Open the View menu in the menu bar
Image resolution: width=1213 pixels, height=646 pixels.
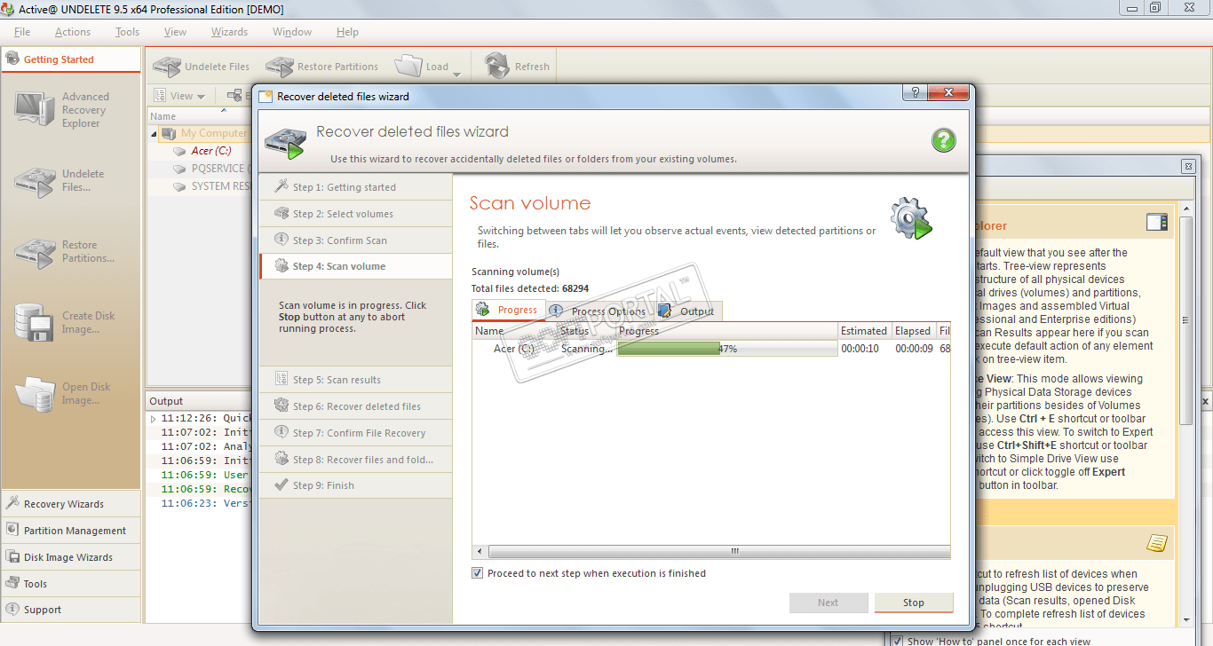pyautogui.click(x=175, y=32)
